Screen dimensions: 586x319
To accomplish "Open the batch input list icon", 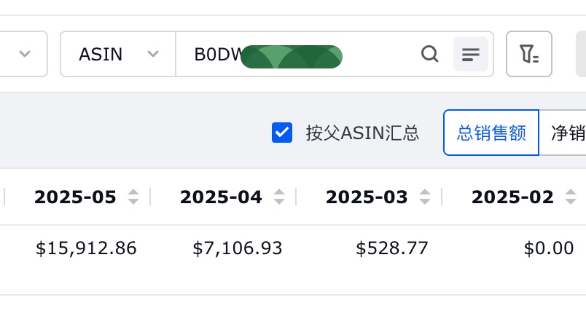I will coord(471,54).
